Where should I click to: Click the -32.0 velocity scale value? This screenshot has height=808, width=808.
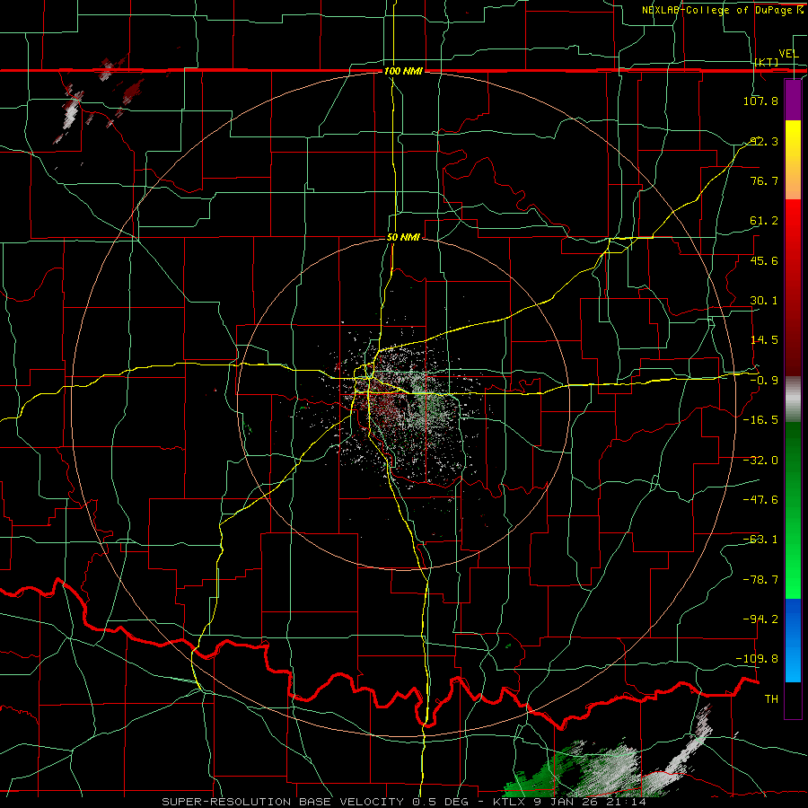pos(760,461)
